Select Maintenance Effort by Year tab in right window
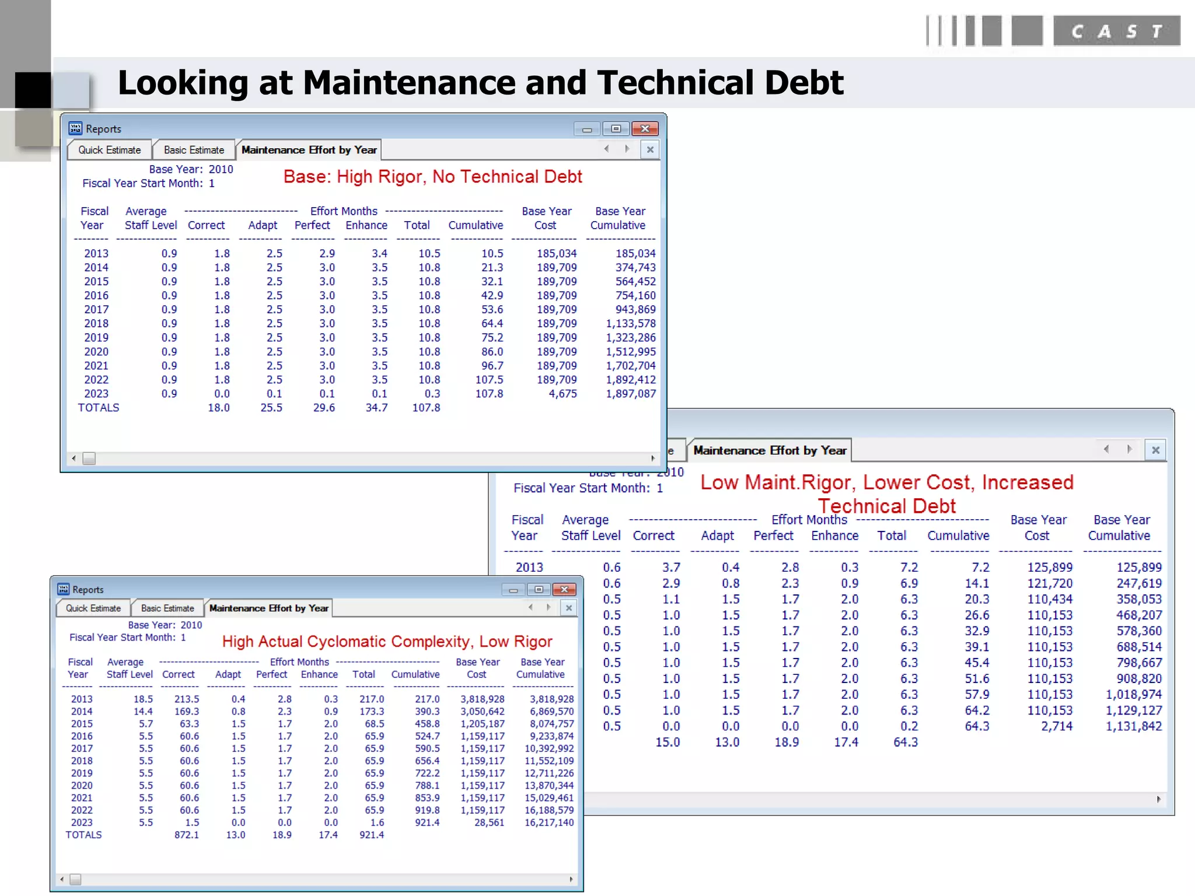This screenshot has width=1195, height=896. pos(770,450)
